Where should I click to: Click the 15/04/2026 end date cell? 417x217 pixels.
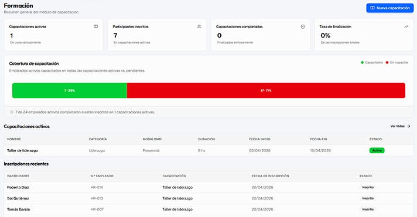click(320, 150)
